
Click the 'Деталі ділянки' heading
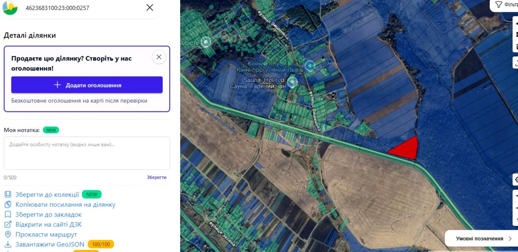30,35
